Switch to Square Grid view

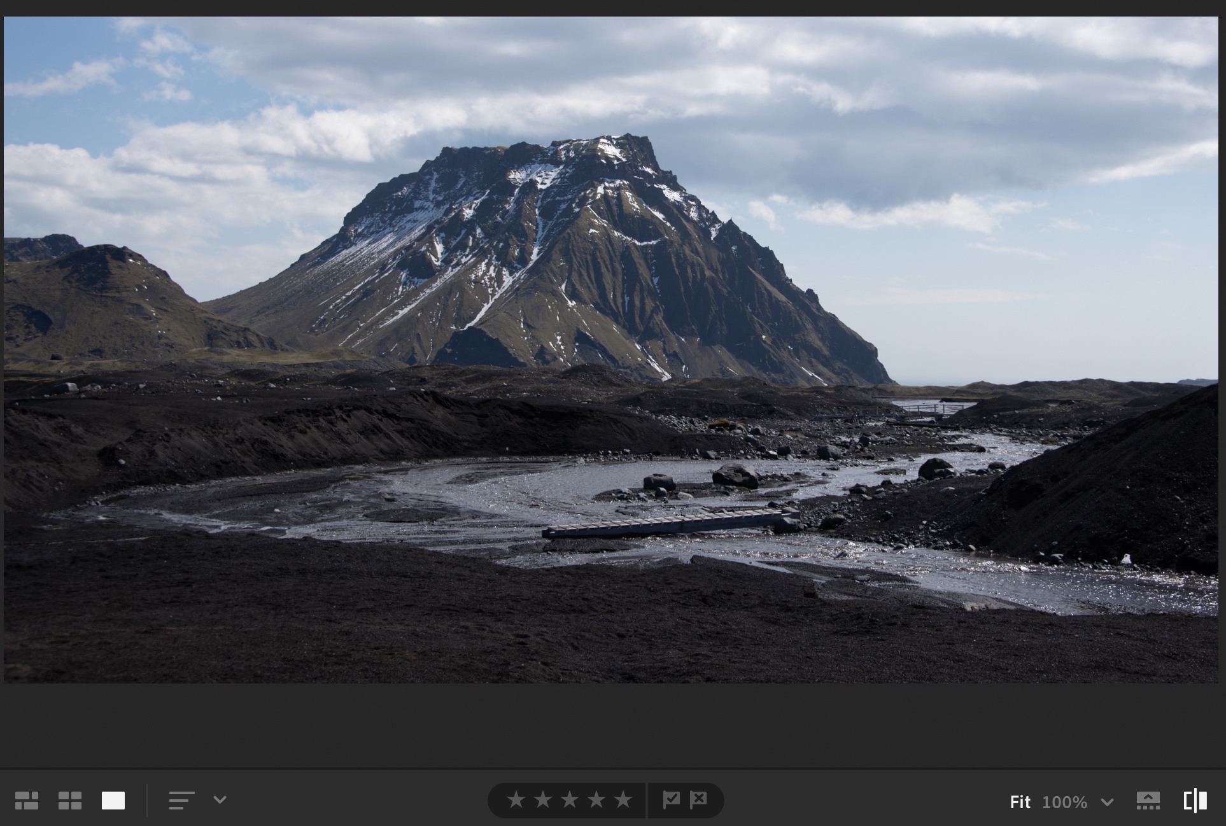pos(70,801)
